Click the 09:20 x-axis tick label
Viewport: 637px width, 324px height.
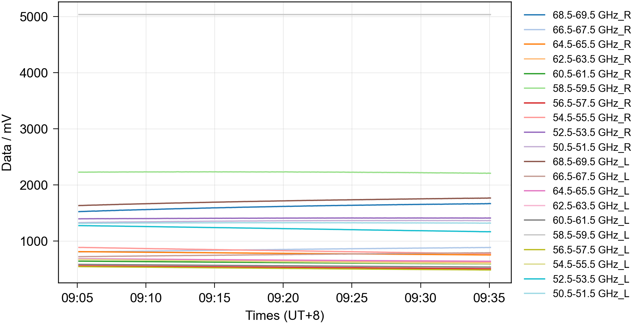pos(283,298)
